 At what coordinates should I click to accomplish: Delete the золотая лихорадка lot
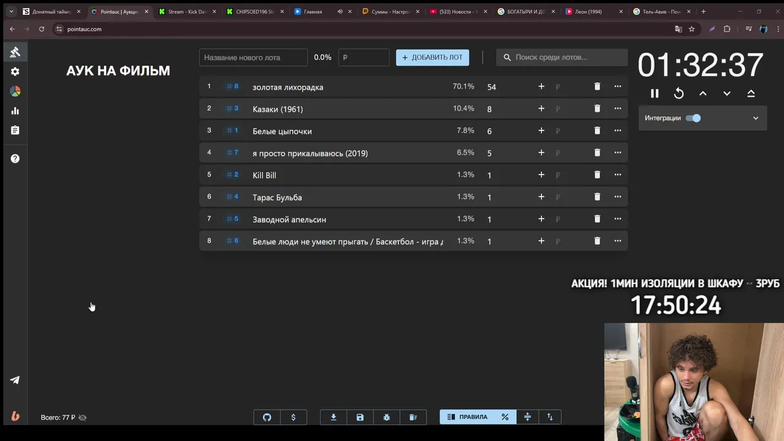pyautogui.click(x=597, y=86)
